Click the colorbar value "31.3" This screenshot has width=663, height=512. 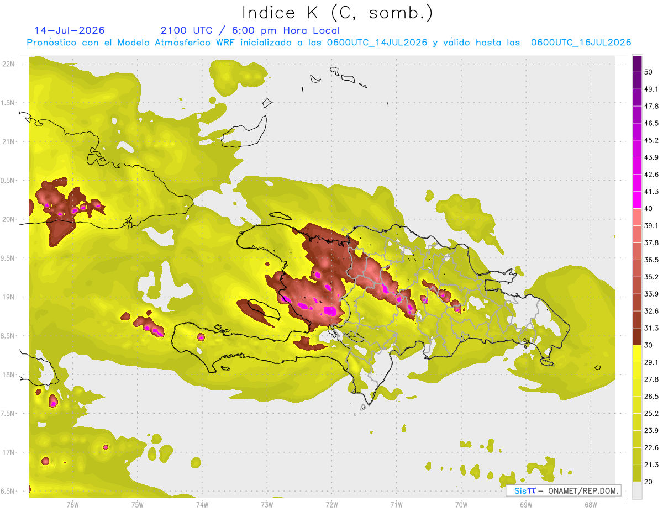click(x=651, y=328)
